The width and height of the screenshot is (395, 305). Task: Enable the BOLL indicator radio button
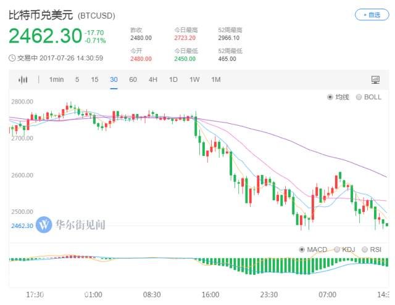point(360,97)
